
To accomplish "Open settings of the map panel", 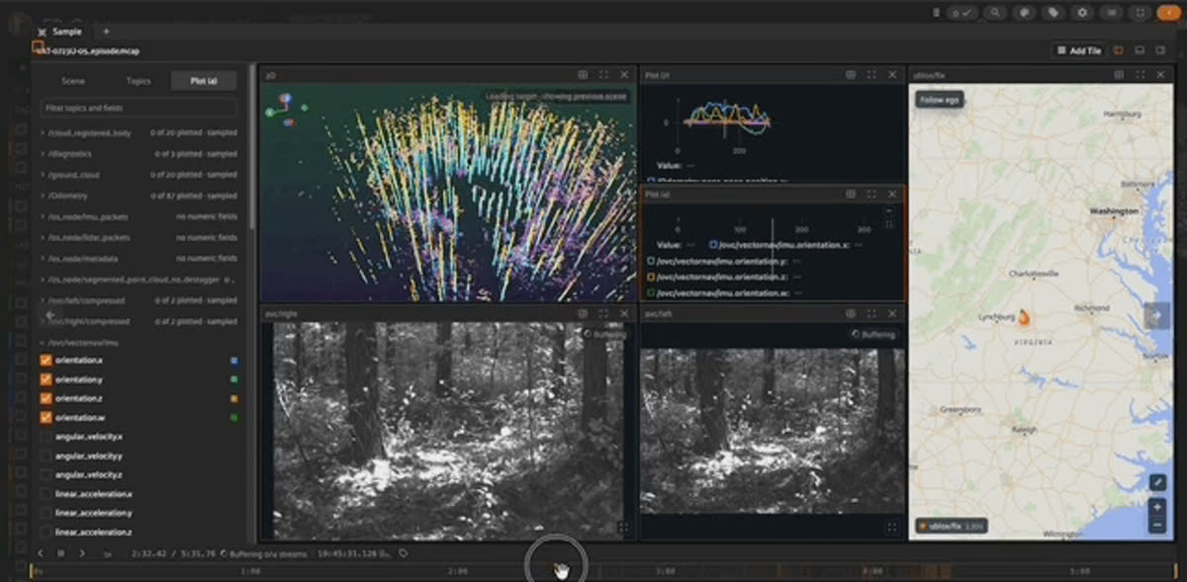I will [x=1119, y=75].
